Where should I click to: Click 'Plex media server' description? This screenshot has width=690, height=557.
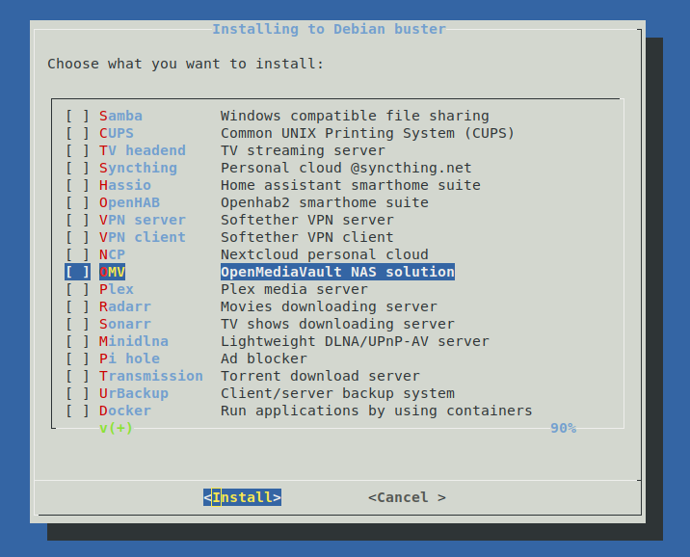tap(294, 289)
